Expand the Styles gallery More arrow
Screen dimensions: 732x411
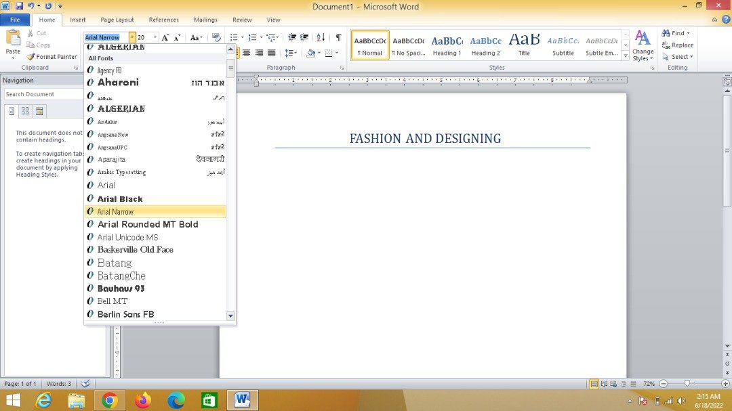pyautogui.click(x=626, y=56)
